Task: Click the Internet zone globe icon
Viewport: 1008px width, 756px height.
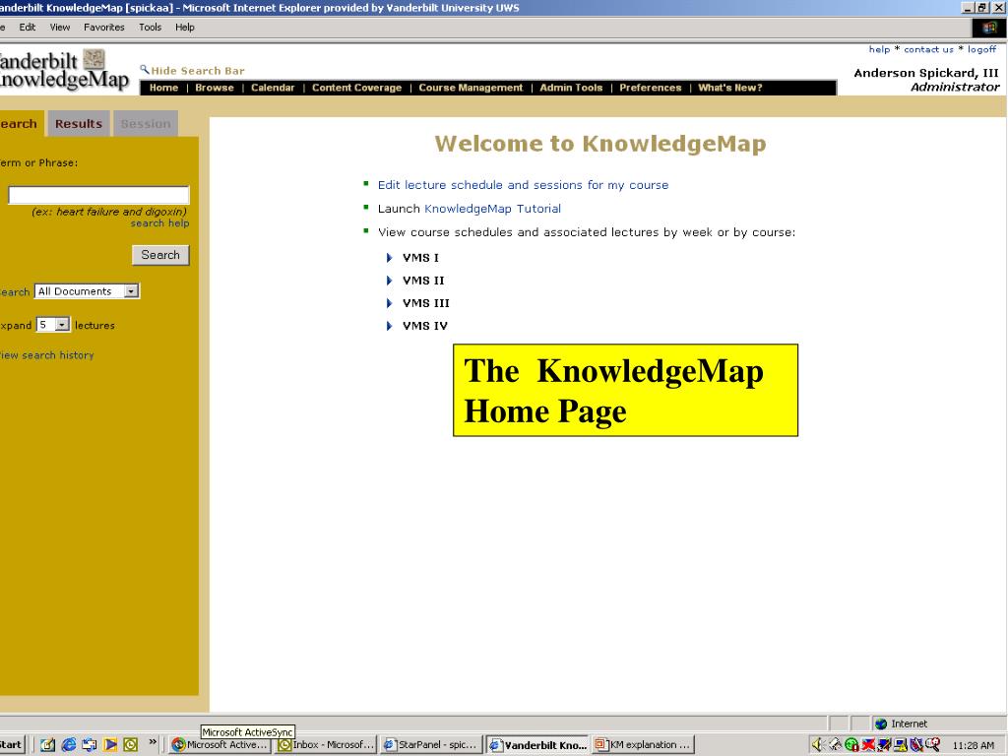Action: click(x=881, y=724)
